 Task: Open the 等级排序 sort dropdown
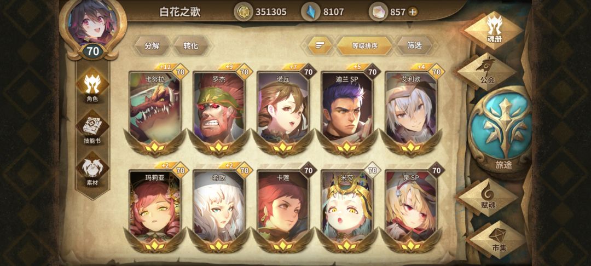364,46
